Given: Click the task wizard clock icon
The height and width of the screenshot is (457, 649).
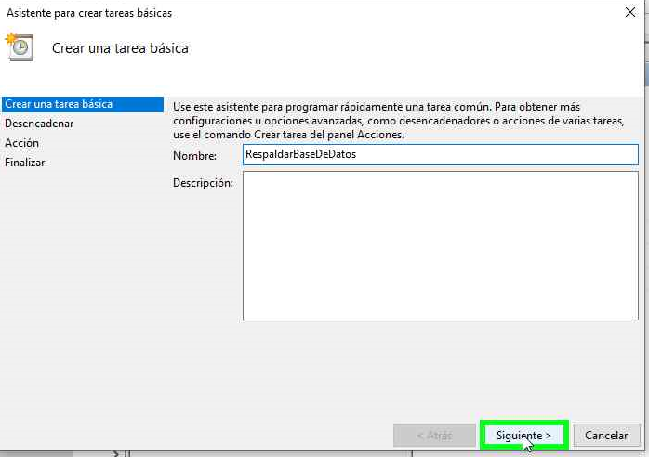Looking at the screenshot, I should click(x=19, y=47).
